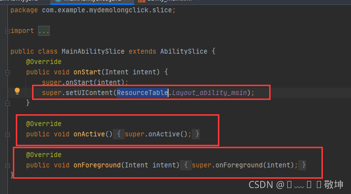Click the import '...' folded placeholder
Screen dimensions: 351x194
click(44, 31)
